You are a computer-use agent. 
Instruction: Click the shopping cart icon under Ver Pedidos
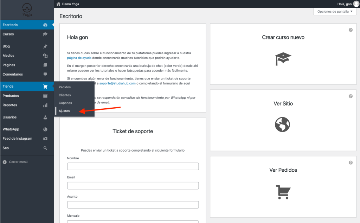[x=283, y=192]
